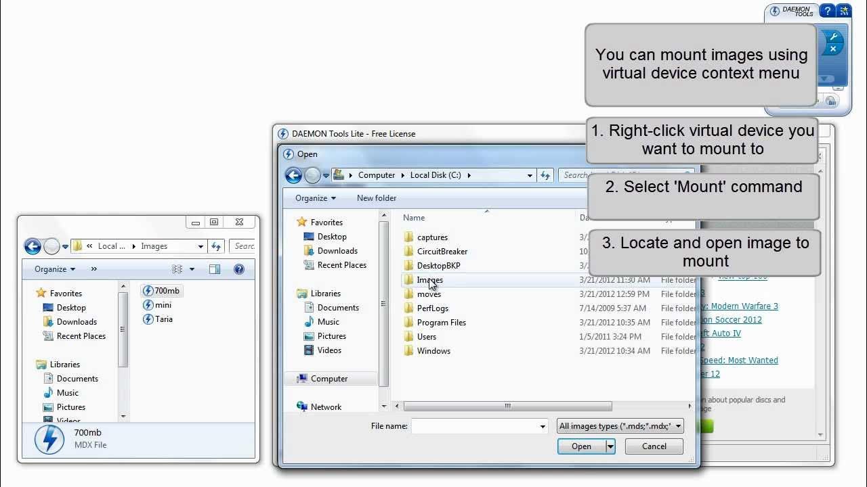Select Network in Open dialog nav pane
Viewport: 867px width, 487px height.
326,407
